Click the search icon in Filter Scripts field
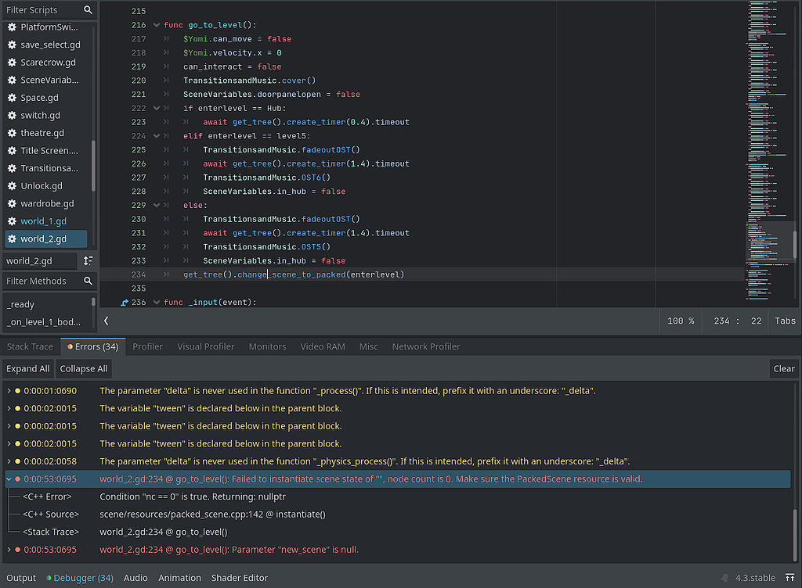802x588 pixels. click(89, 10)
